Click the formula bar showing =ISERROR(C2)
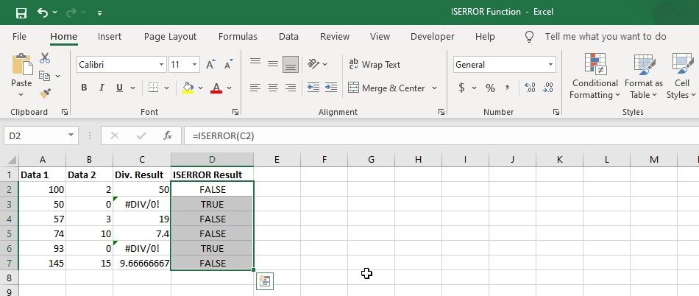This screenshot has height=296, width=699. click(x=441, y=135)
